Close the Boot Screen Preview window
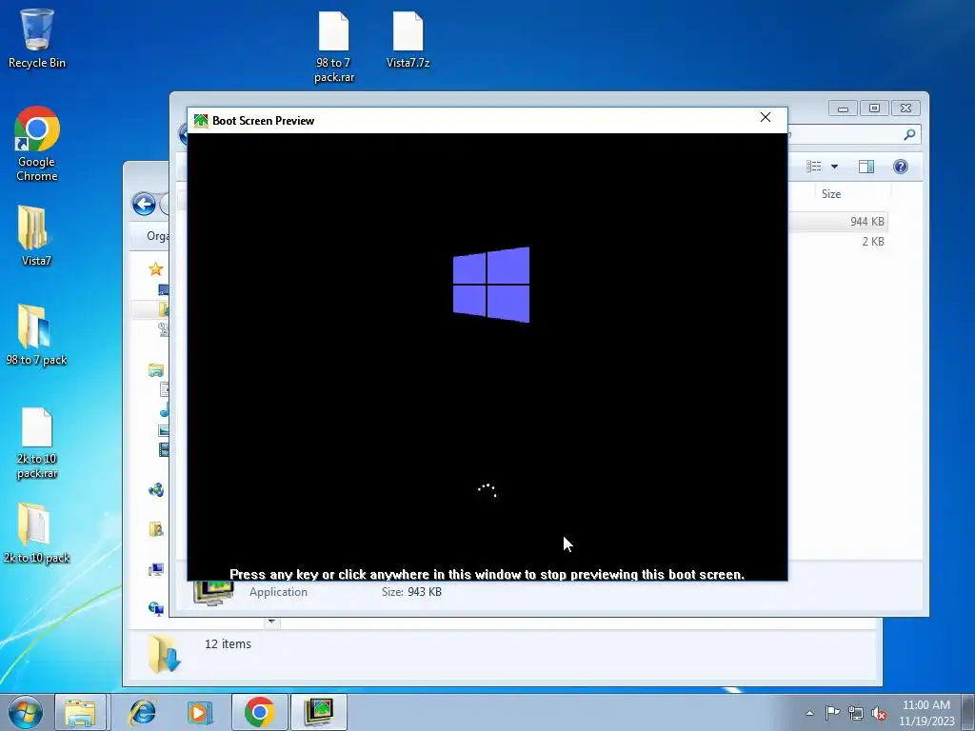The height and width of the screenshot is (731, 975). 766,117
